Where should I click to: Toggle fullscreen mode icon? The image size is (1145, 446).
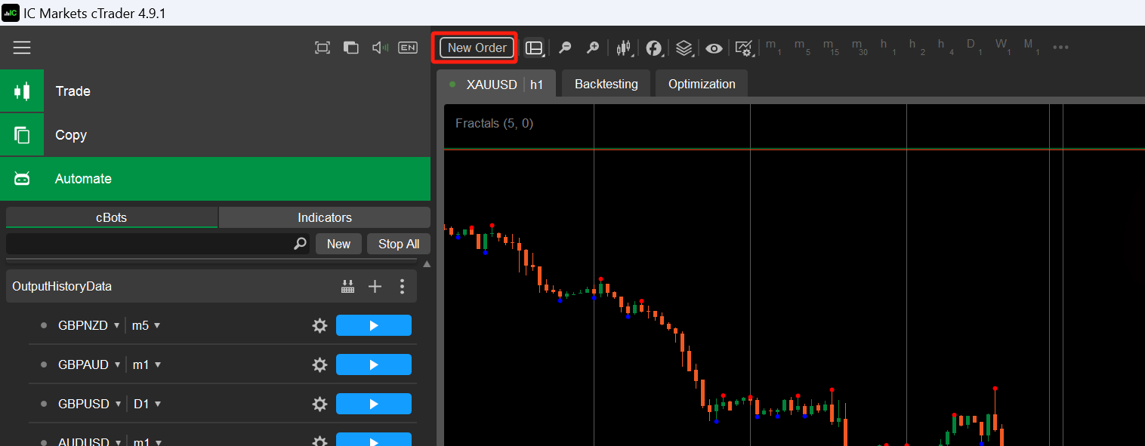coord(323,48)
